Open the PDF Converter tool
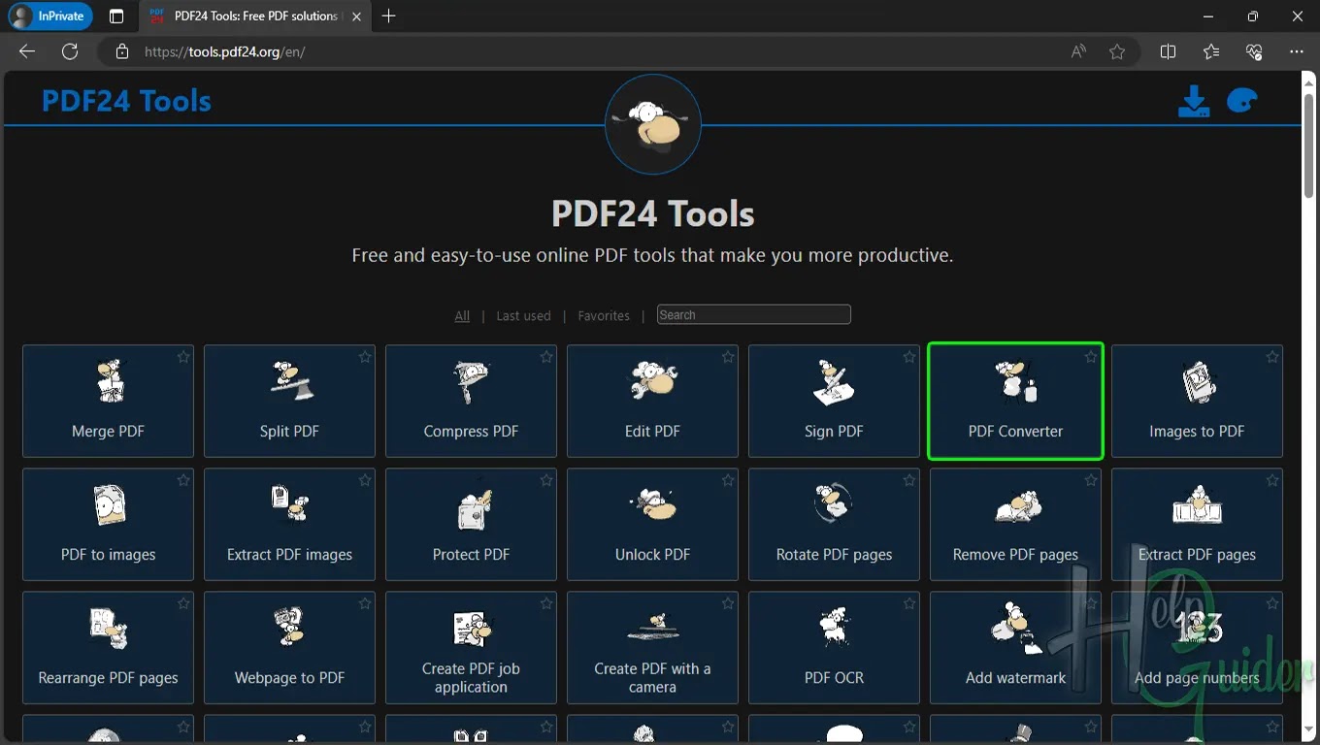The height and width of the screenshot is (745, 1320). pos(1015,401)
